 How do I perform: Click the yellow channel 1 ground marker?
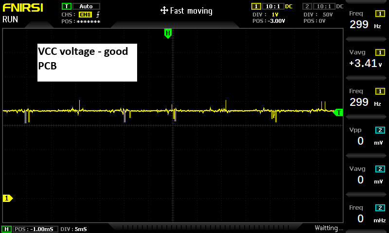point(7,198)
